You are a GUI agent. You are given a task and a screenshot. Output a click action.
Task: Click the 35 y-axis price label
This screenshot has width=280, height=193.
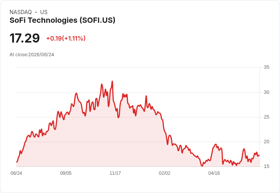pos(266,67)
